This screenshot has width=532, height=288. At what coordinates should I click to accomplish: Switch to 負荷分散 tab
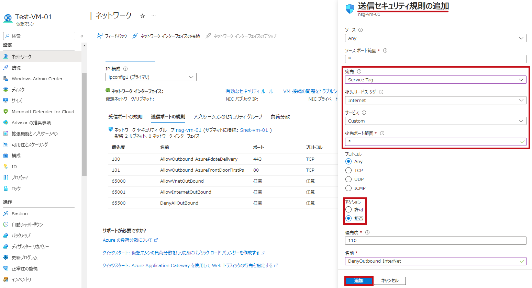280,117
